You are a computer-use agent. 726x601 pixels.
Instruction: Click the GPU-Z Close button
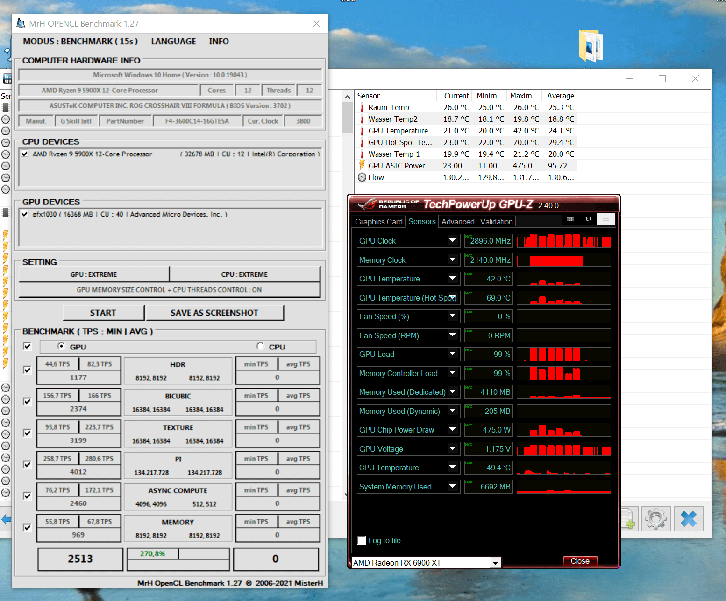(580, 561)
